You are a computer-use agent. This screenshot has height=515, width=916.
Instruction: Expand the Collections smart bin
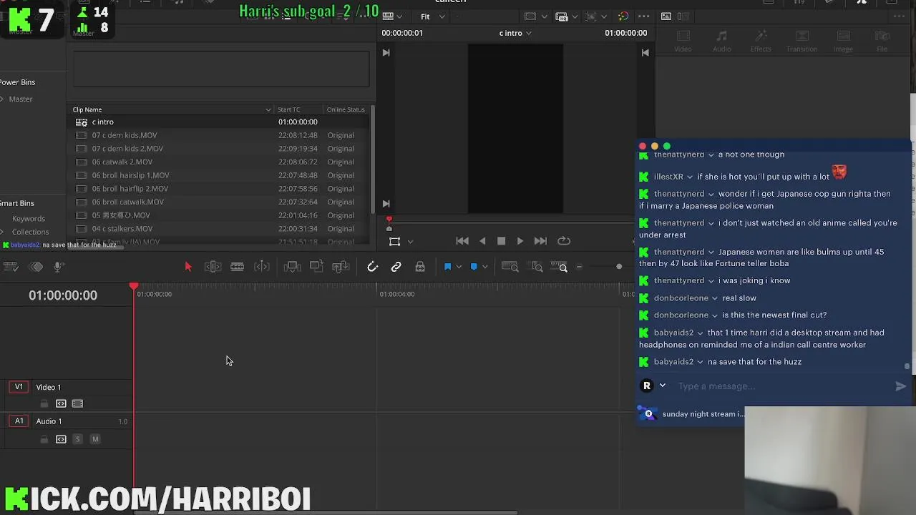click(x=2, y=232)
